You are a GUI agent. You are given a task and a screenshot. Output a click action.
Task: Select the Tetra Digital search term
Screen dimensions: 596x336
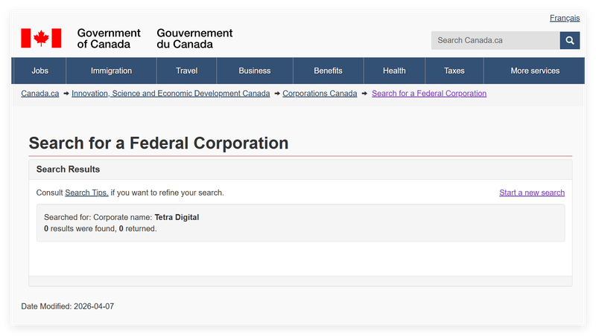click(177, 217)
